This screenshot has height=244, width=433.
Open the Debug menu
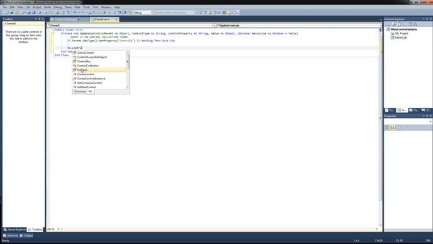pyautogui.click(x=58, y=7)
